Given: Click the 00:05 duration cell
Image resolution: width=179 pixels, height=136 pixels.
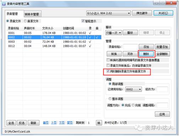Looking at the screenshot, I should (x=28, y=33).
